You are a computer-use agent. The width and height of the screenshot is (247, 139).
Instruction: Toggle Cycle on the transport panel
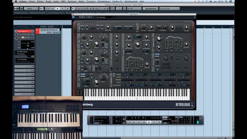pyautogui.click(x=144, y=122)
